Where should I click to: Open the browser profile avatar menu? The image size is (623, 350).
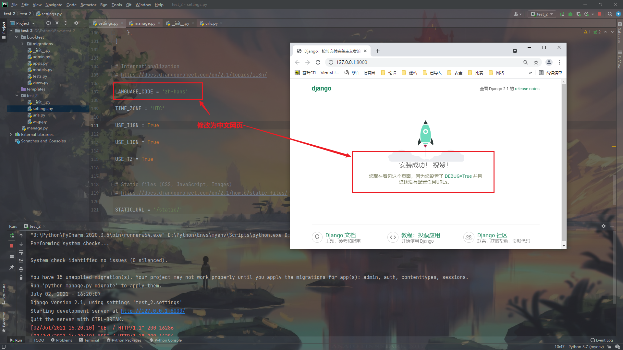549,62
